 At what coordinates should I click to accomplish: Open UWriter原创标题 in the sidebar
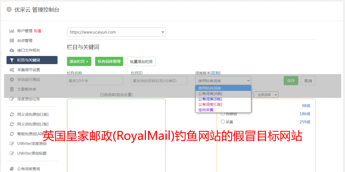pos(32,153)
